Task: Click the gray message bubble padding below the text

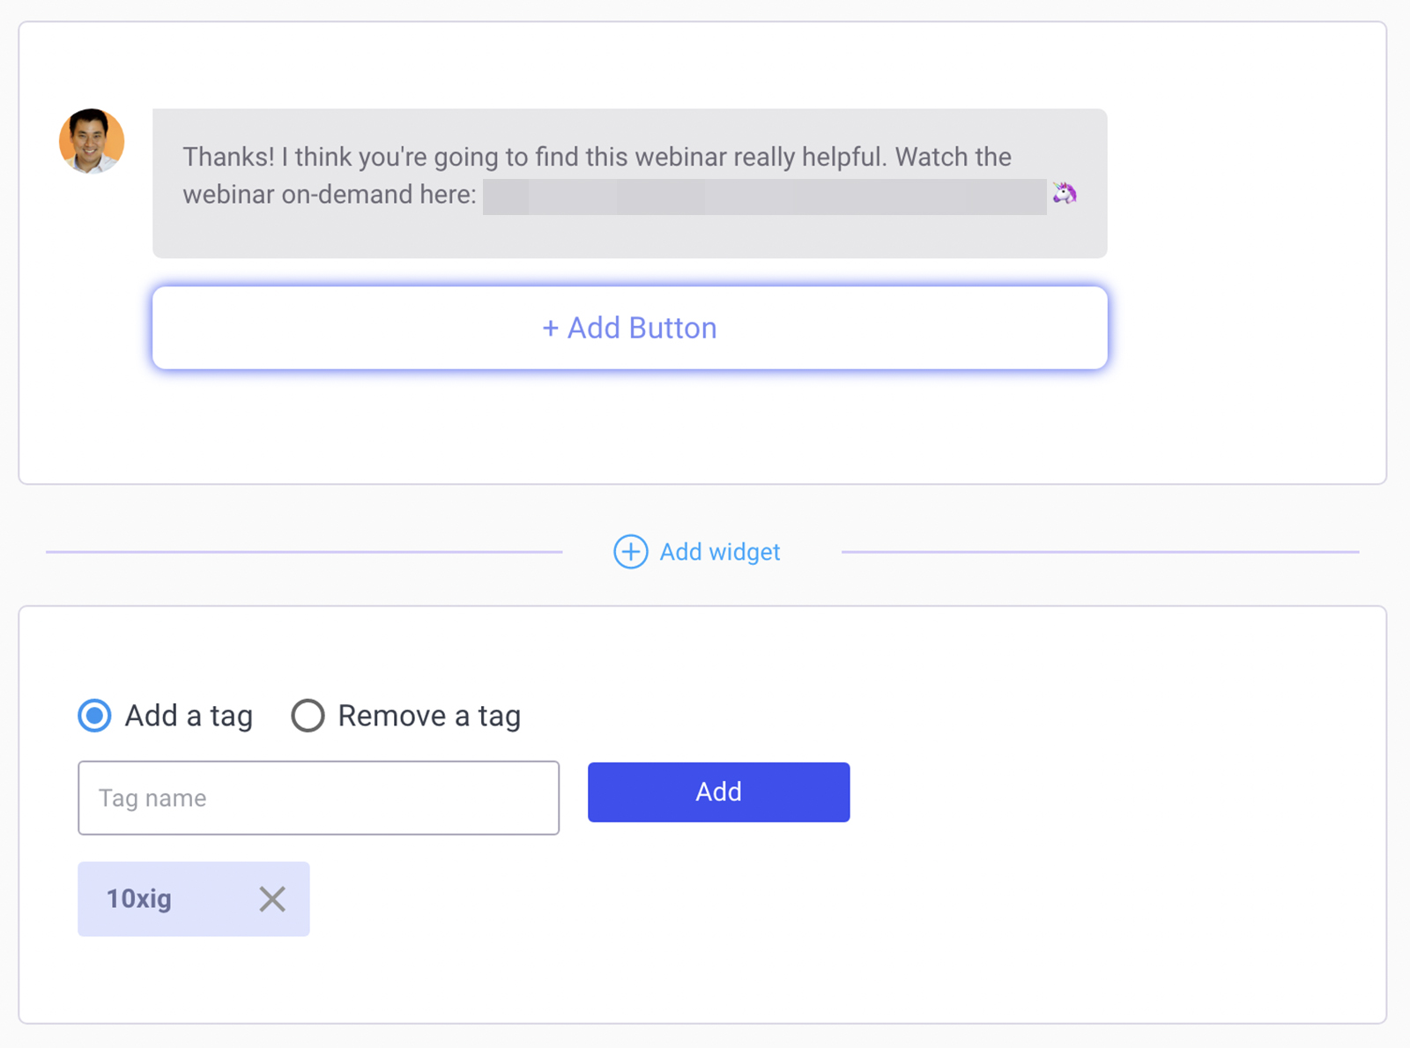Action: [629, 236]
